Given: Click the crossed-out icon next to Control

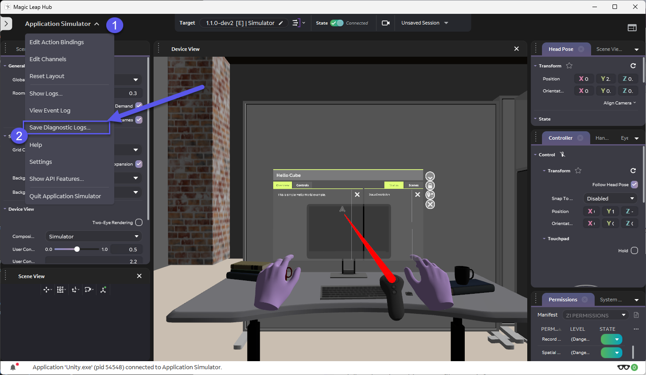Looking at the screenshot, I should pos(563,154).
